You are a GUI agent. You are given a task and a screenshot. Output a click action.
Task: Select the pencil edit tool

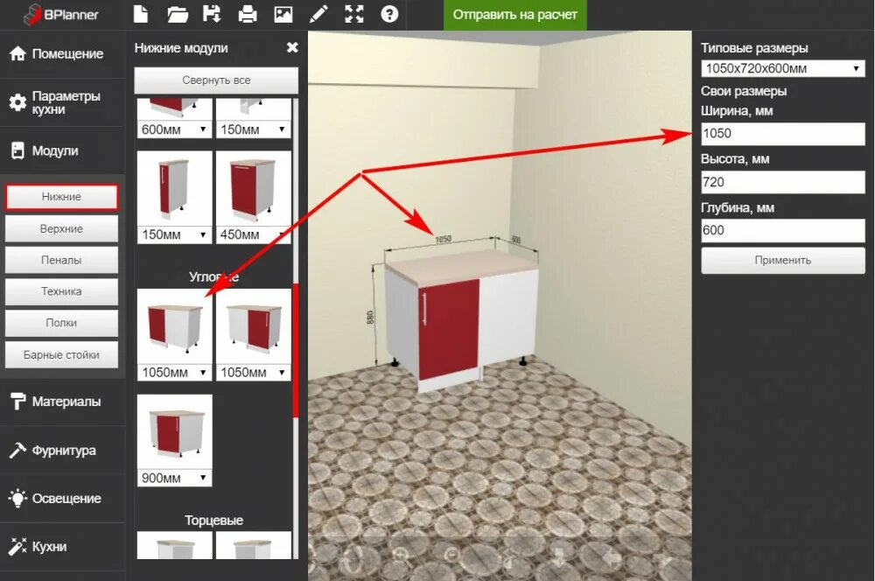318,14
